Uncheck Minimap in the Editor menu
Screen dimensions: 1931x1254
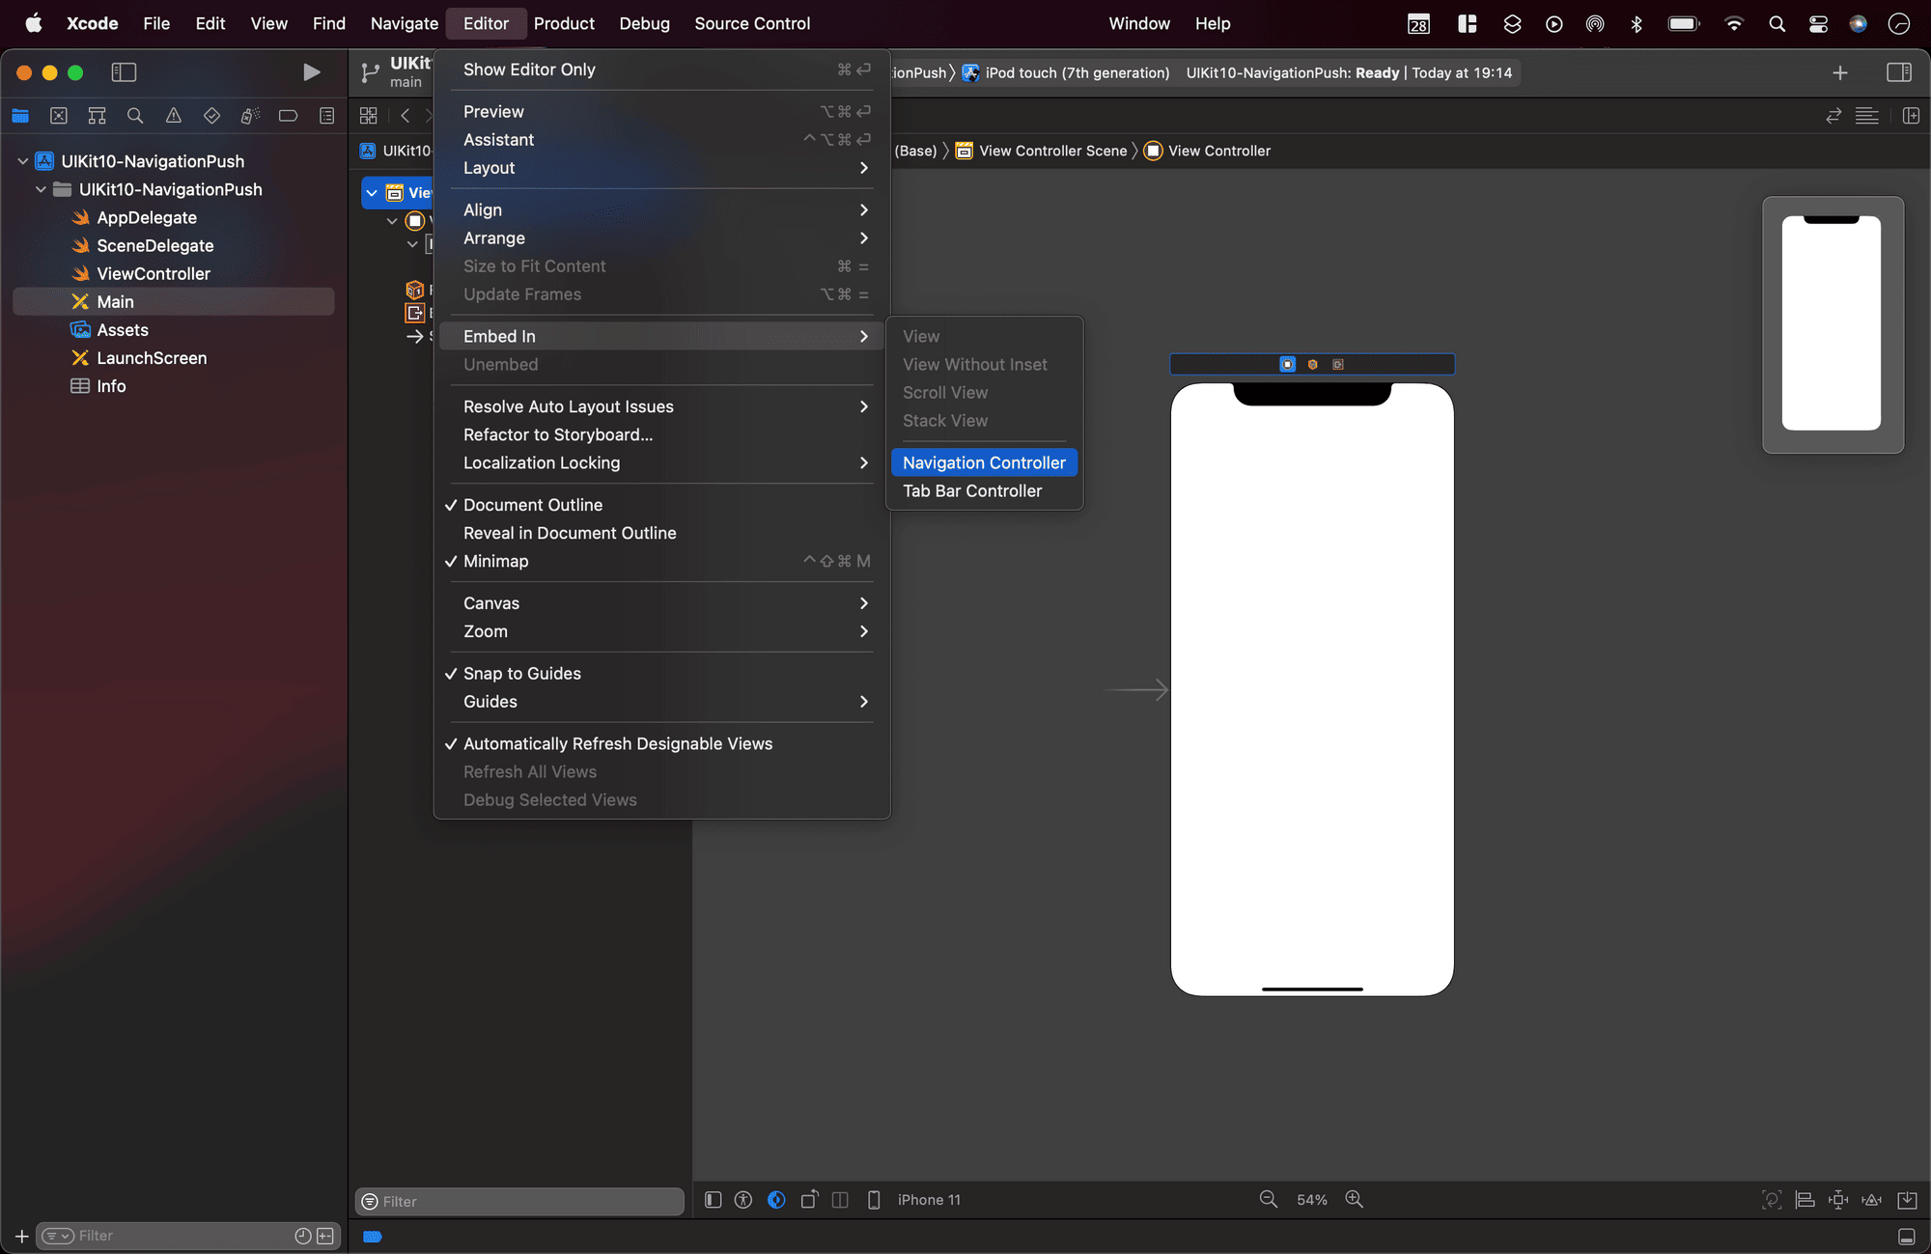point(495,561)
